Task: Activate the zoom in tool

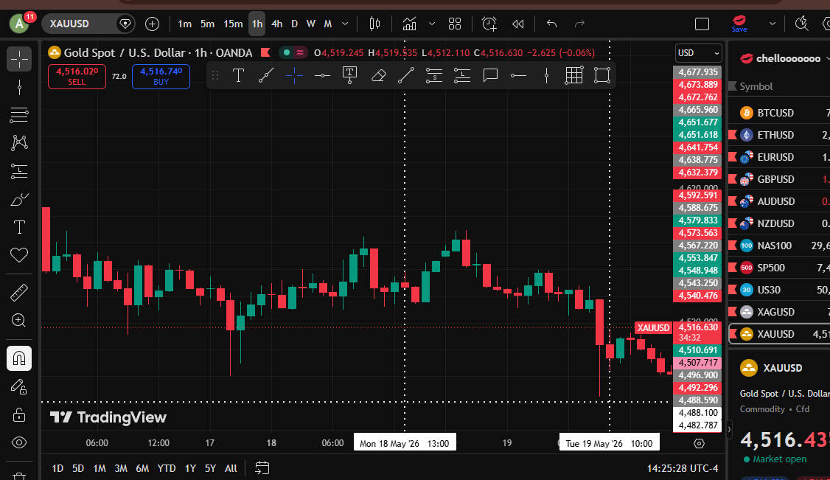Action: pyautogui.click(x=19, y=320)
